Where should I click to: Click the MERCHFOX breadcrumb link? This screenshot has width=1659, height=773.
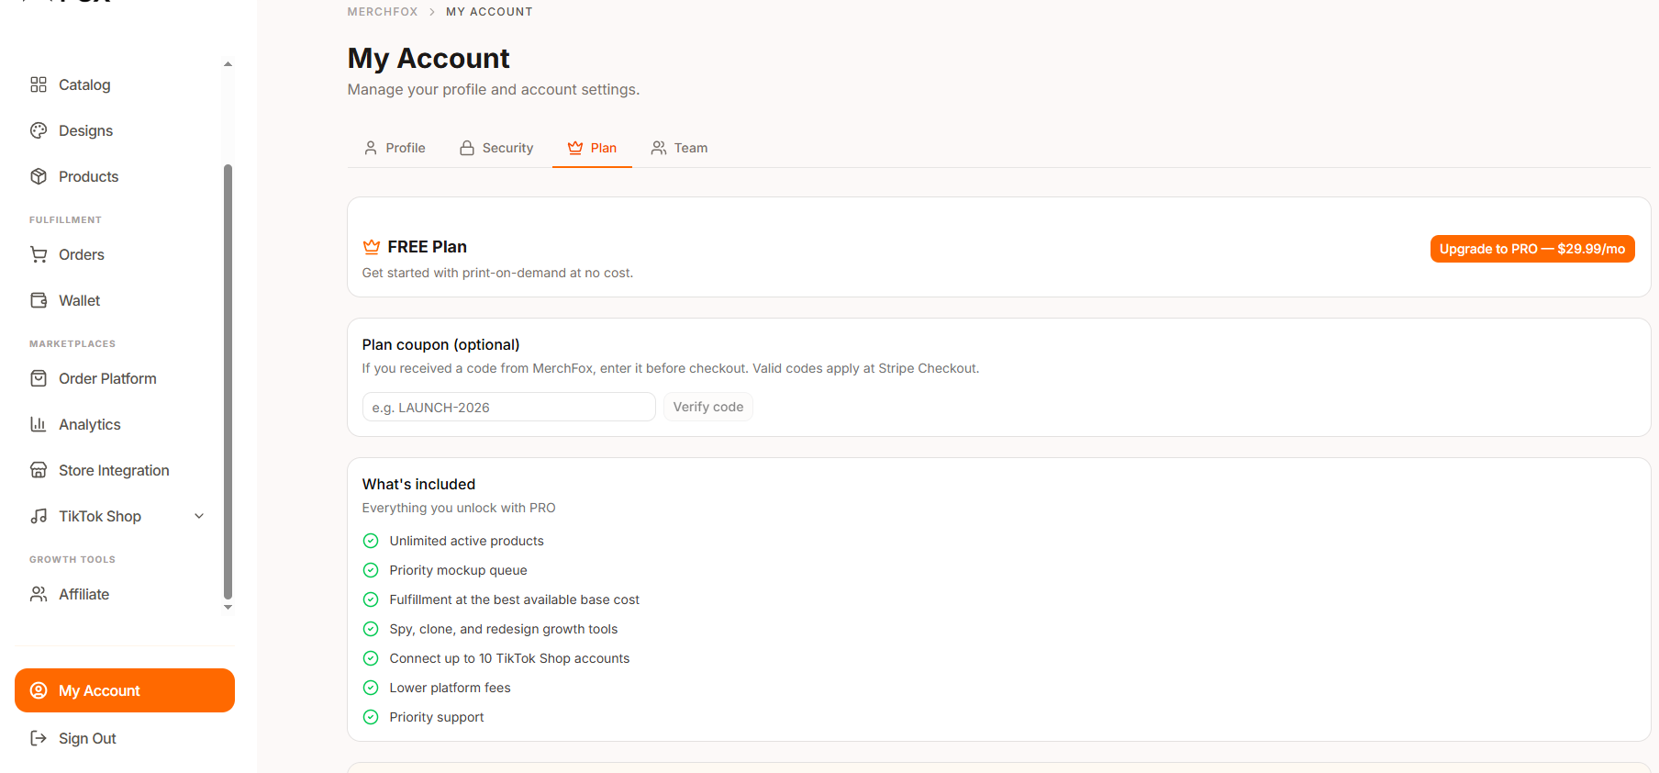(383, 12)
